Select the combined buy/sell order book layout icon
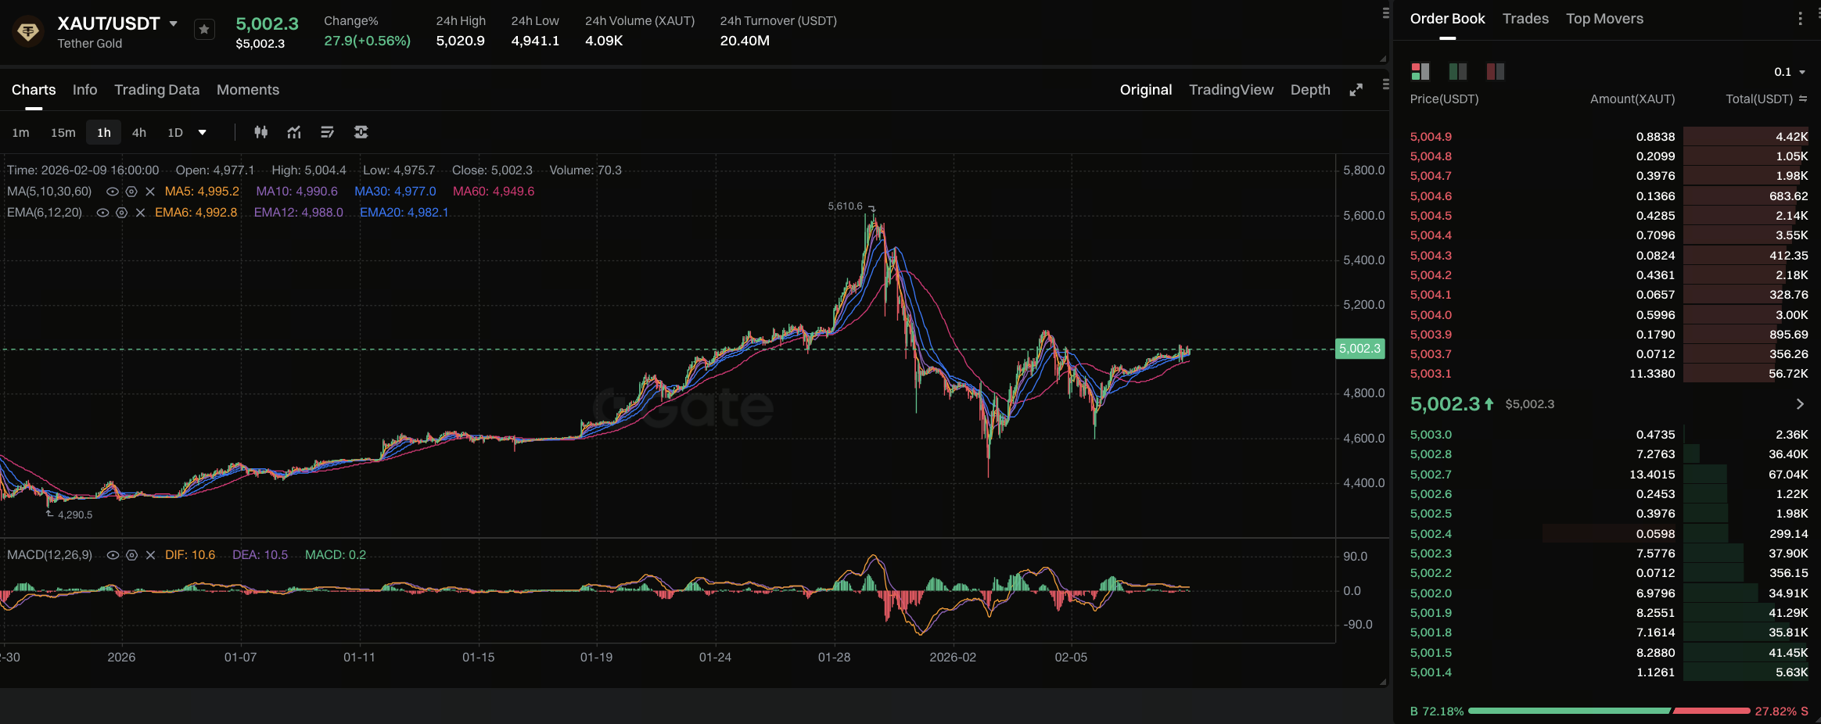 click(x=1420, y=71)
